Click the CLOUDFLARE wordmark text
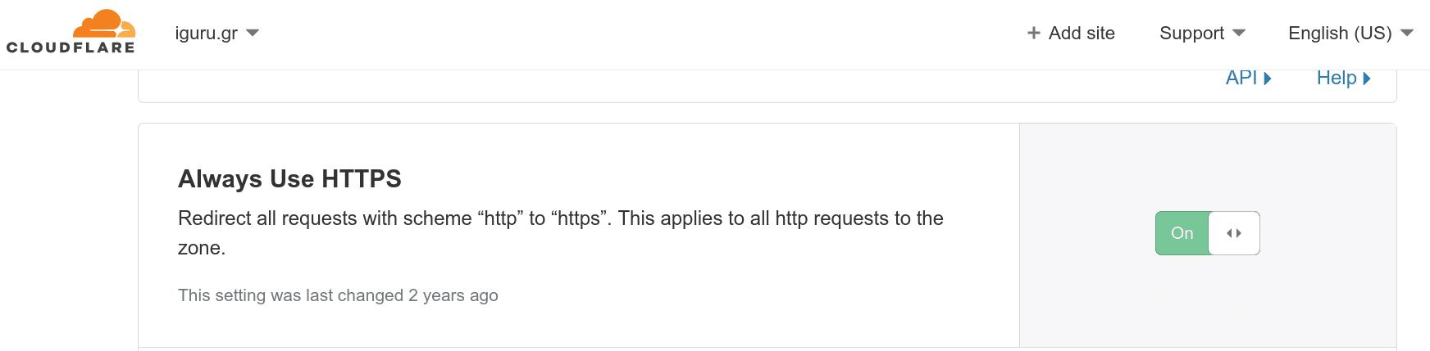The image size is (1430, 351). (x=71, y=47)
